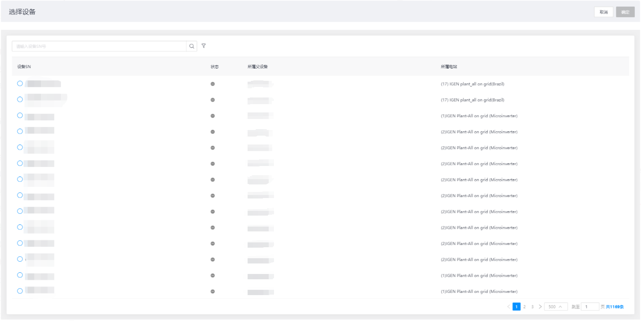
Task: Click the status dot in the first row
Action: click(x=212, y=84)
